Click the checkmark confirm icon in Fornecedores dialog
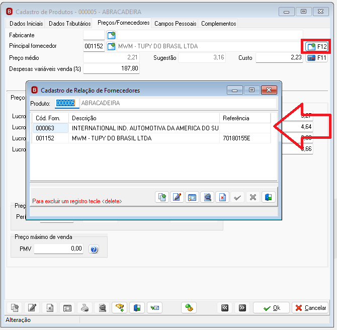The height and width of the screenshot is (330, 337). coord(237,197)
